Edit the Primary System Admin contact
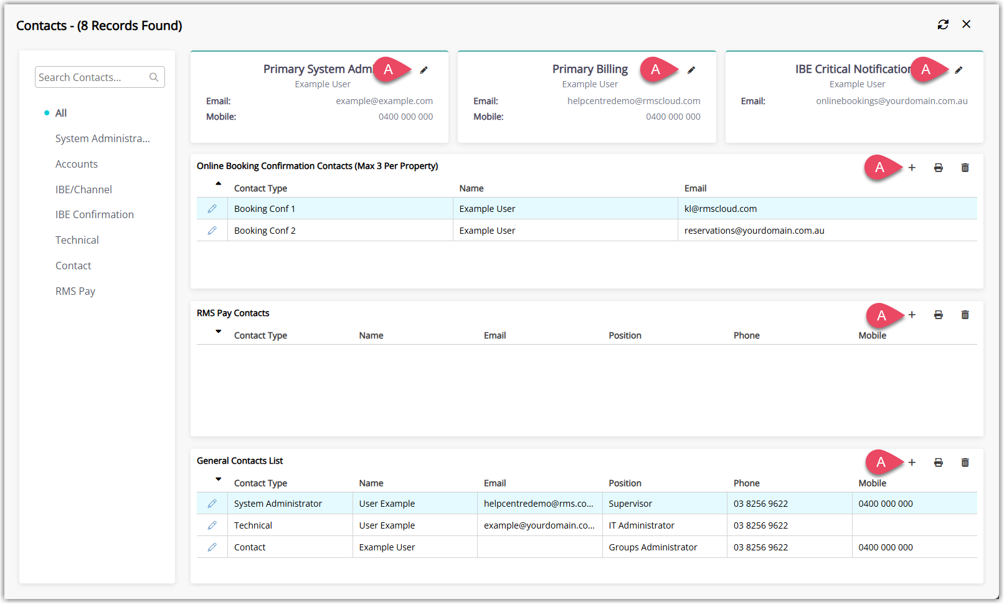Image resolution: width=1004 pixels, height=604 pixels. (424, 70)
